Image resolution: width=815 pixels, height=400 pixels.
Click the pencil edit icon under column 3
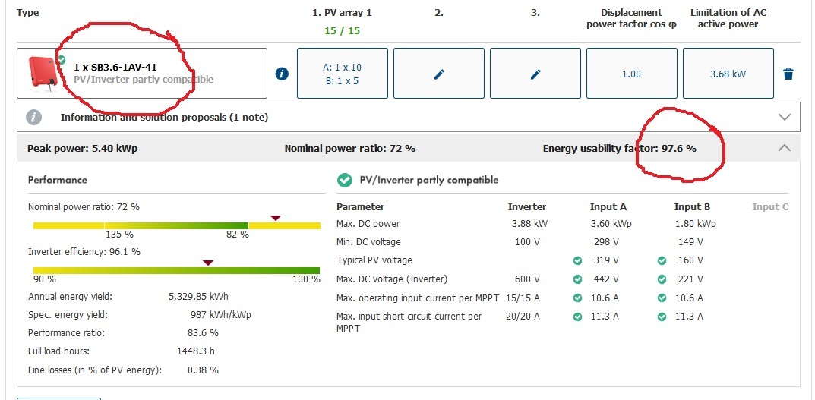535,74
